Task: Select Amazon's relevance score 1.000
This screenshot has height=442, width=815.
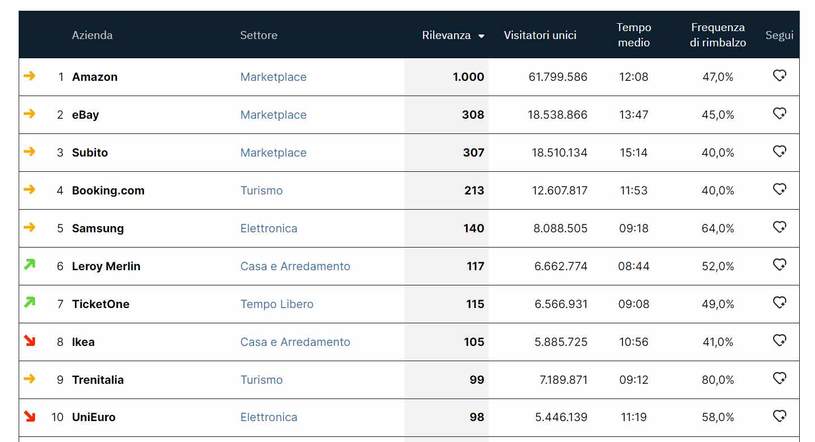Action: (x=468, y=77)
